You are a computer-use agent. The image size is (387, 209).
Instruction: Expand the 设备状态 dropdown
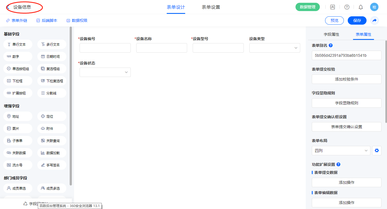105,72
